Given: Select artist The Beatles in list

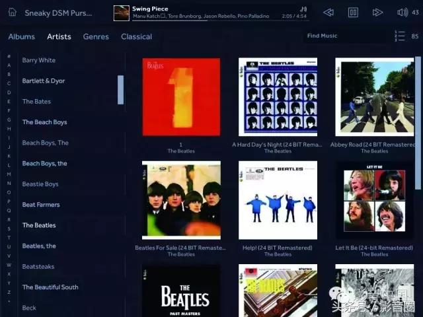Looking at the screenshot, I should [39, 225].
